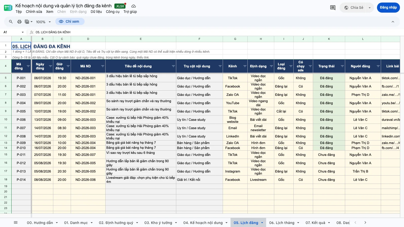Open filter on Tiêu đề nội dung header
Viewport: 404px width, 227px height.
pos(173,66)
